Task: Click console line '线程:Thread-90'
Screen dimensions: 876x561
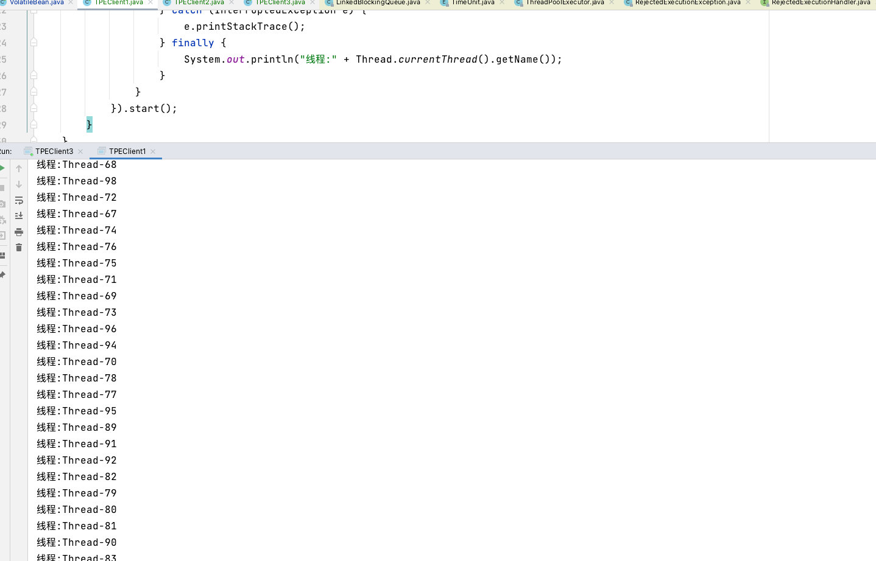Action: point(76,542)
